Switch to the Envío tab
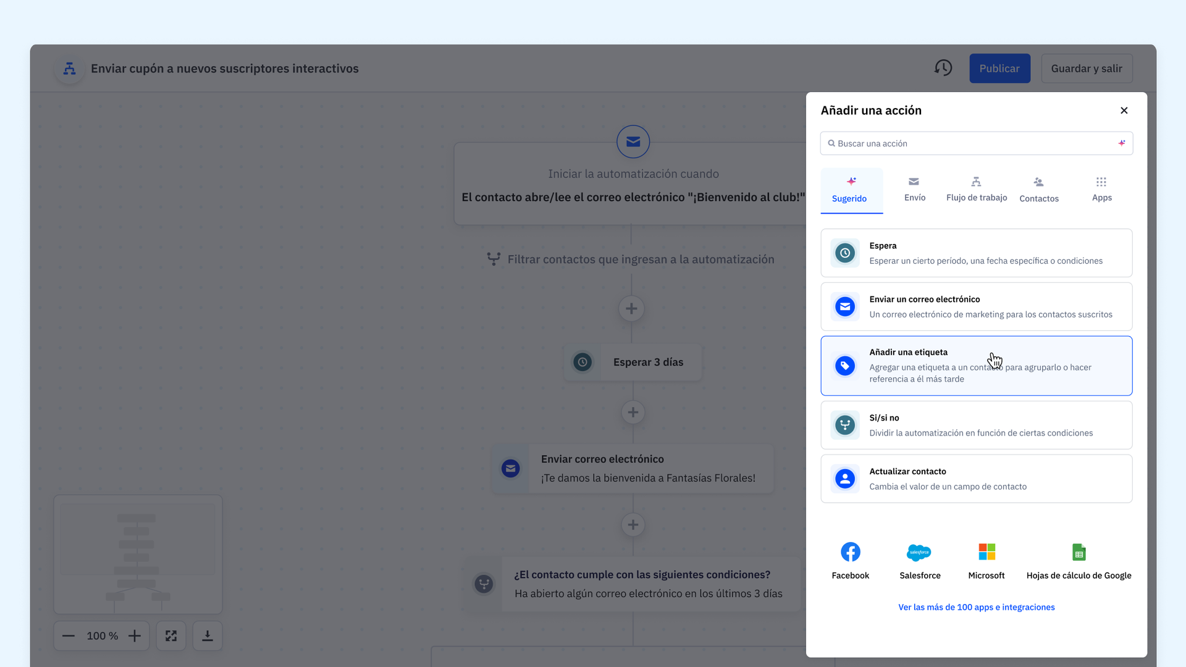The height and width of the screenshot is (667, 1186). click(914, 190)
